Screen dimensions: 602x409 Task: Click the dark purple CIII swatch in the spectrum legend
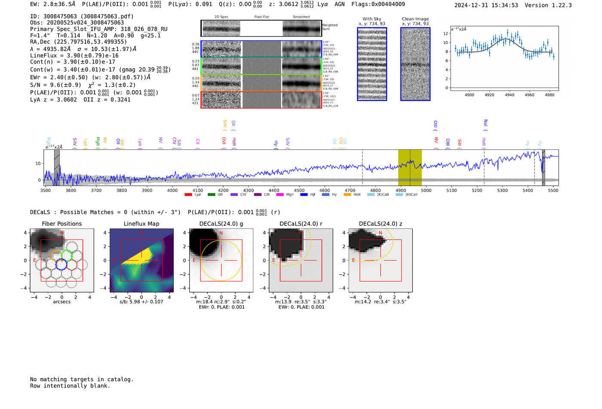click(258, 194)
